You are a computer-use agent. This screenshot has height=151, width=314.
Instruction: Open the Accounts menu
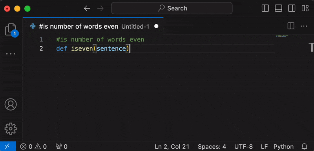pyautogui.click(x=11, y=104)
